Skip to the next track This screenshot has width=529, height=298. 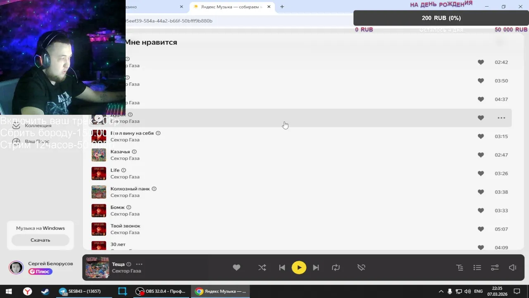tap(316, 267)
